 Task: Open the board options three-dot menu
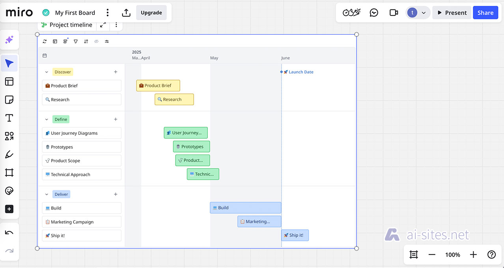pos(108,13)
